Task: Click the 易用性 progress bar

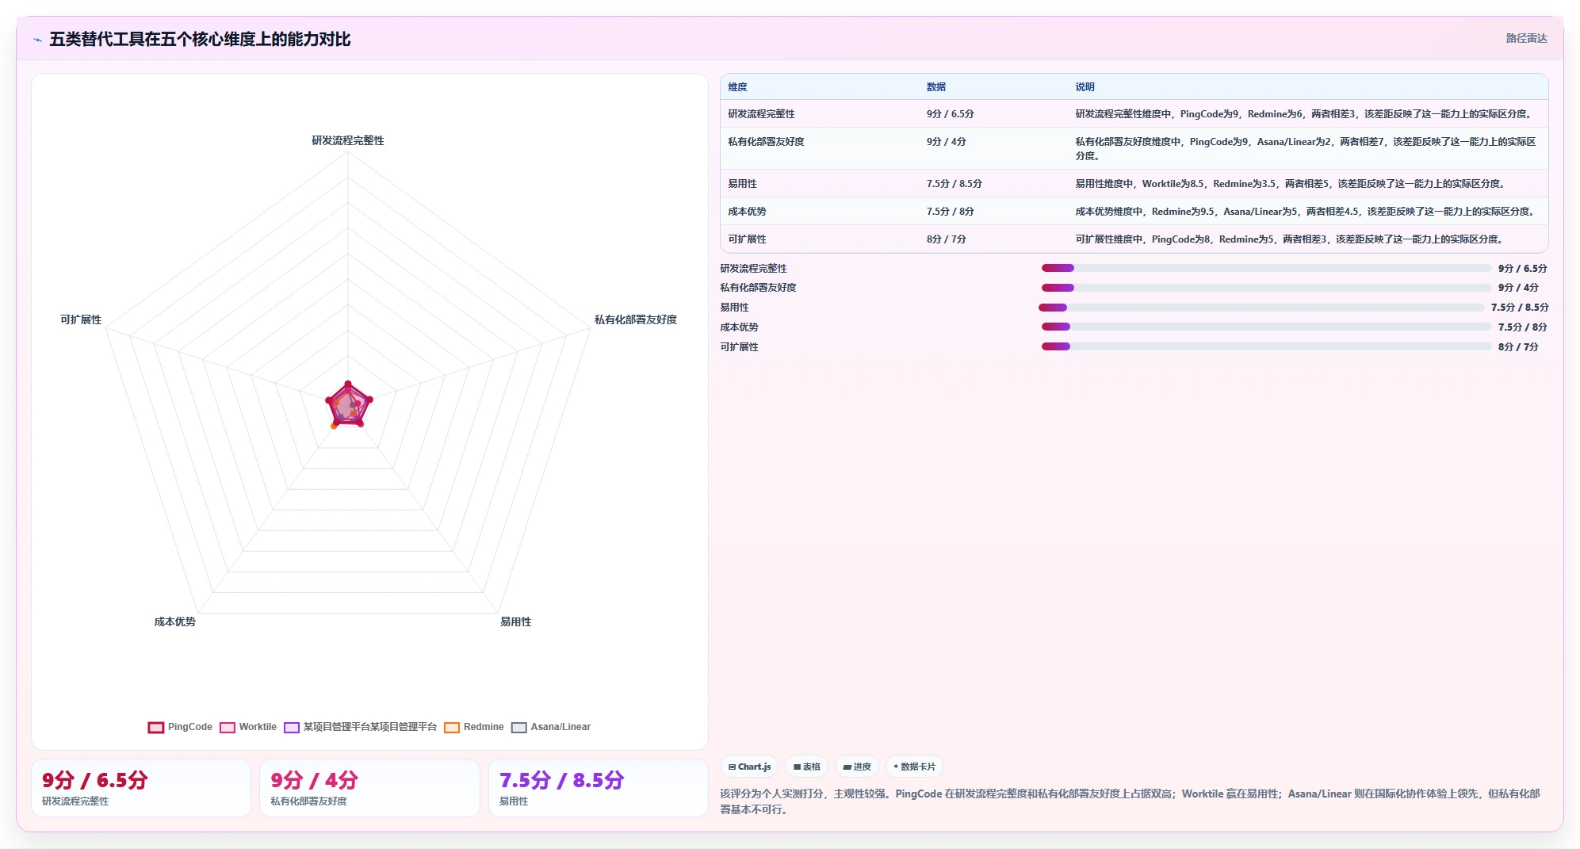Action: tap(1261, 308)
